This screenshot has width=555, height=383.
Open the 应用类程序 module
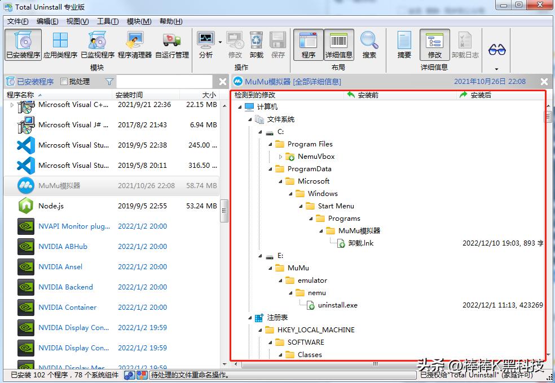60,44
